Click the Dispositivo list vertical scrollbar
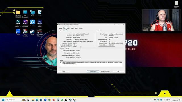The image size is (182, 102). pyautogui.click(x=95, y=37)
